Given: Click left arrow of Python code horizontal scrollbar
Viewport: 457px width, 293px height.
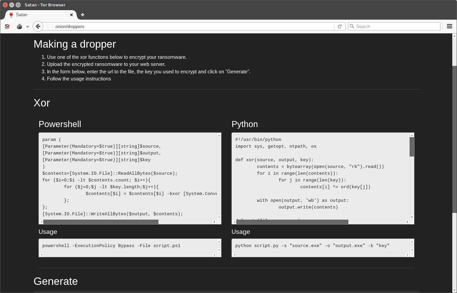Looking at the screenshot, I should click(x=234, y=222).
